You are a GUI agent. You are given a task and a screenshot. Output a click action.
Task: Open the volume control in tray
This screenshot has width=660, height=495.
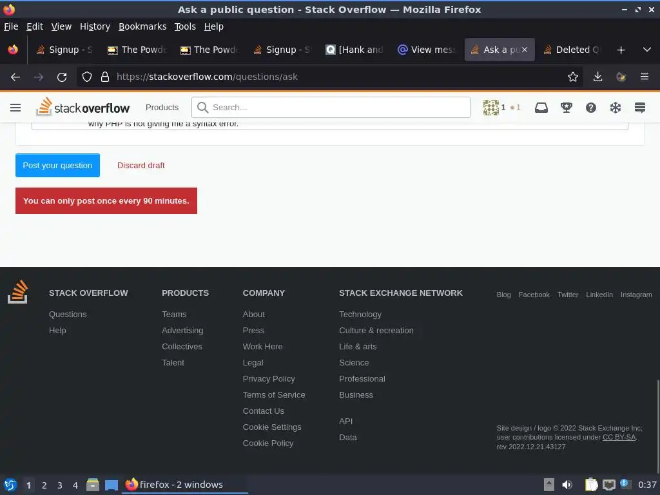(567, 485)
